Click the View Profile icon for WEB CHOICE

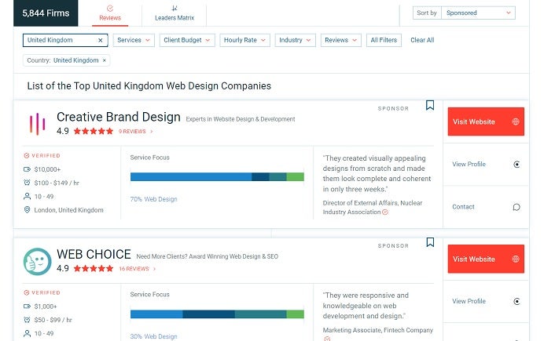tap(516, 301)
